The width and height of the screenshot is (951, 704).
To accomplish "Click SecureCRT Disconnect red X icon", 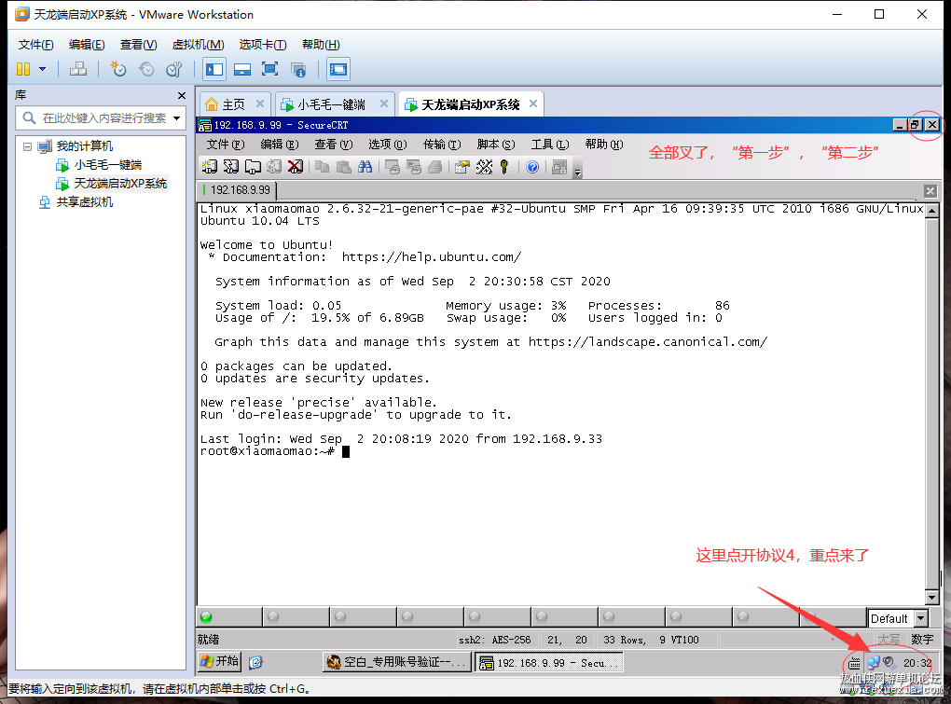I will click(x=296, y=167).
